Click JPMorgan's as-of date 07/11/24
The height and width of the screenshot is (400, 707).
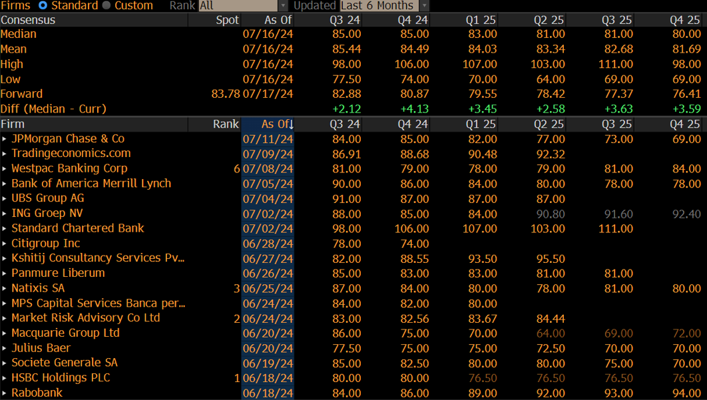[x=268, y=139]
